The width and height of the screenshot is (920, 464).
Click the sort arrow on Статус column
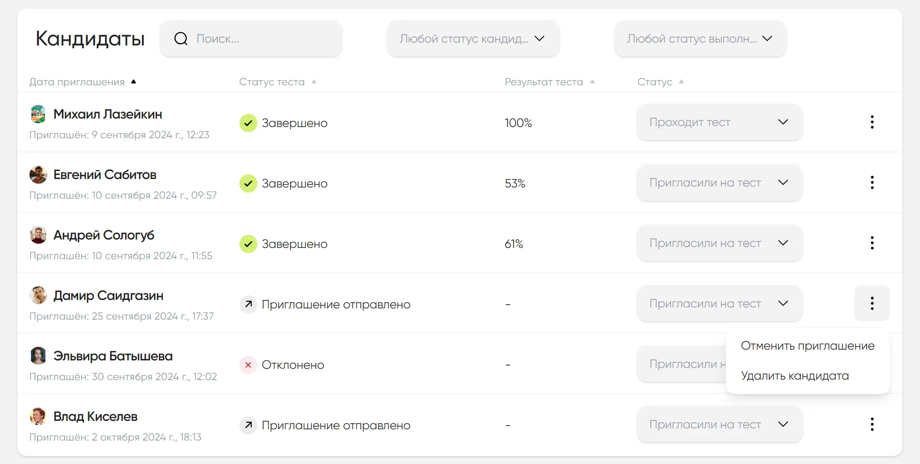pyautogui.click(x=682, y=82)
